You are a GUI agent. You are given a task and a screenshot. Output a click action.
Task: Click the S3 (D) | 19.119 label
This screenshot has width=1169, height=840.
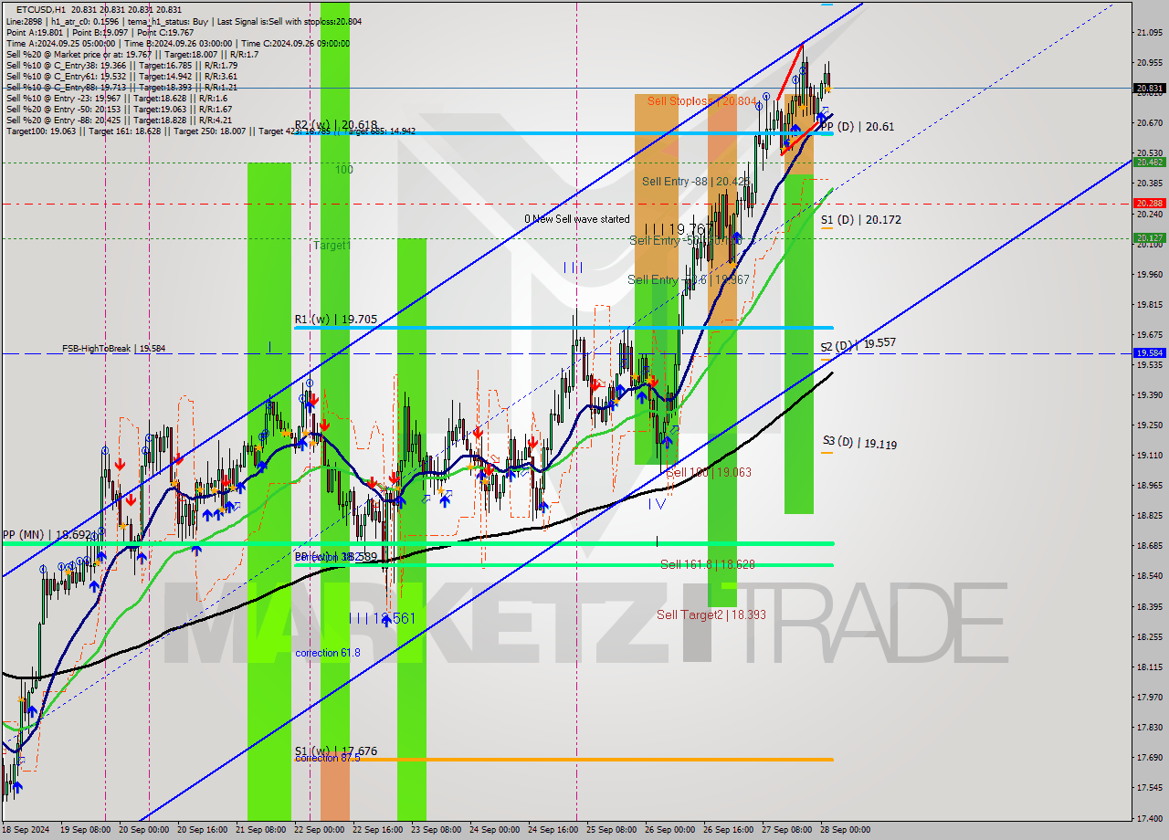[858, 443]
